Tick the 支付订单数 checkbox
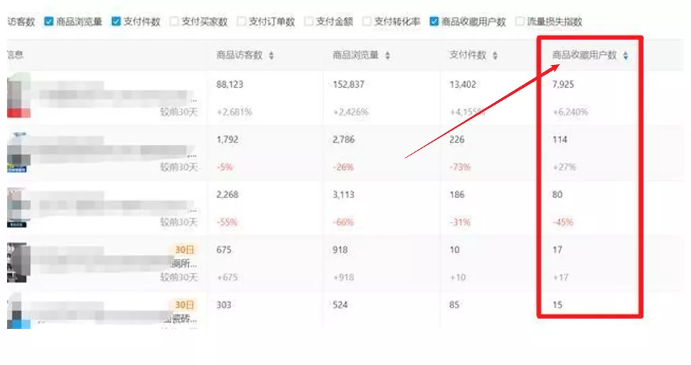 point(241,22)
